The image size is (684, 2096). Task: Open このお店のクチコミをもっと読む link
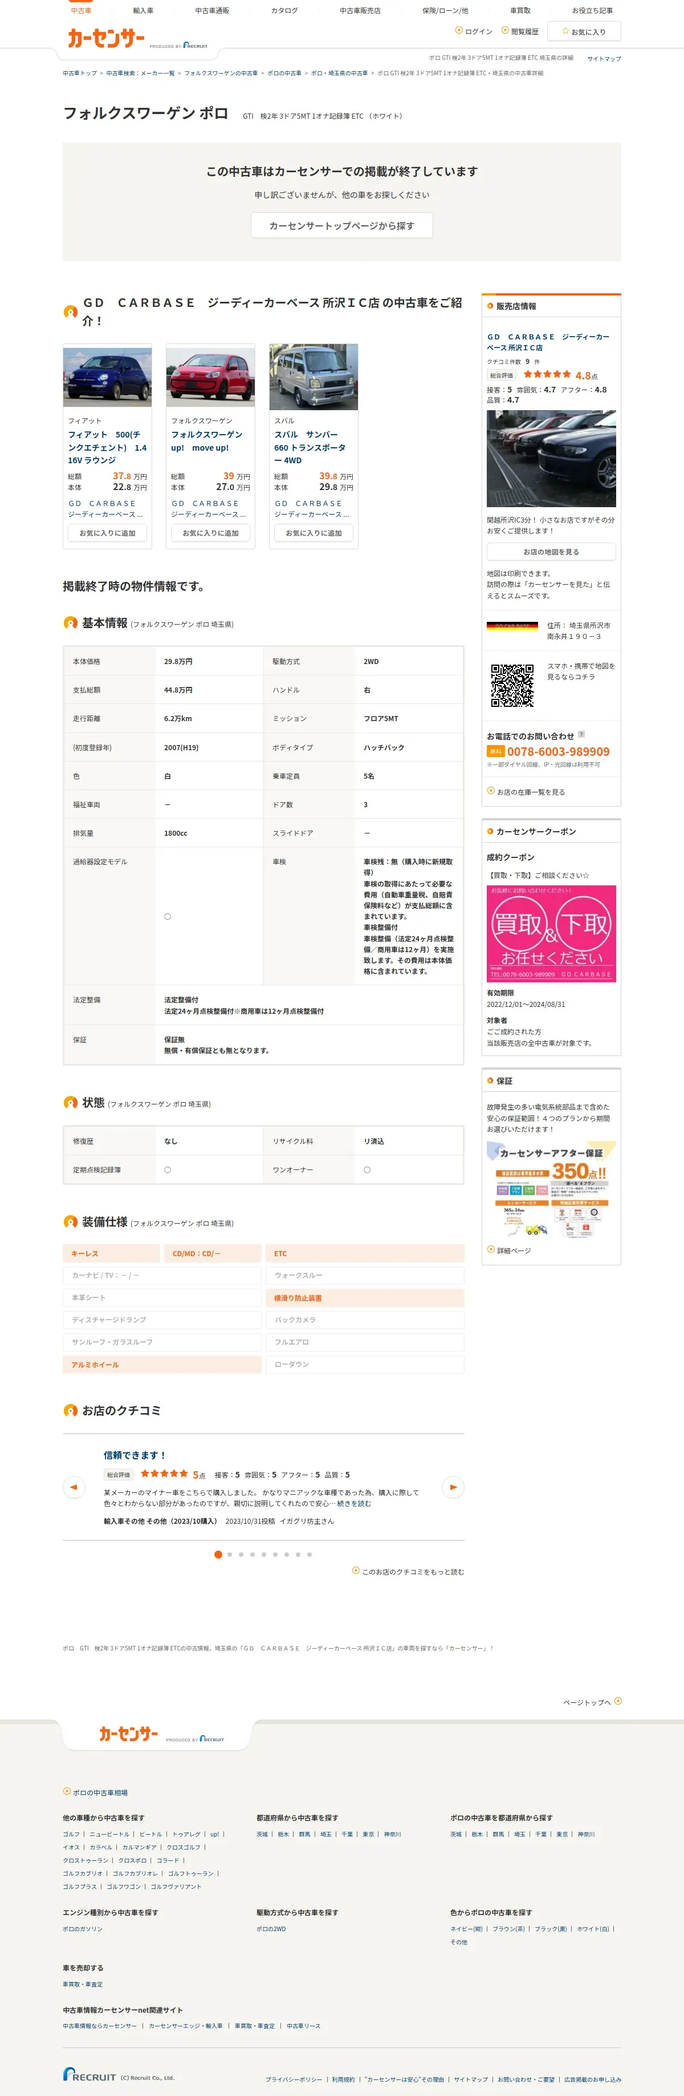tap(408, 1571)
